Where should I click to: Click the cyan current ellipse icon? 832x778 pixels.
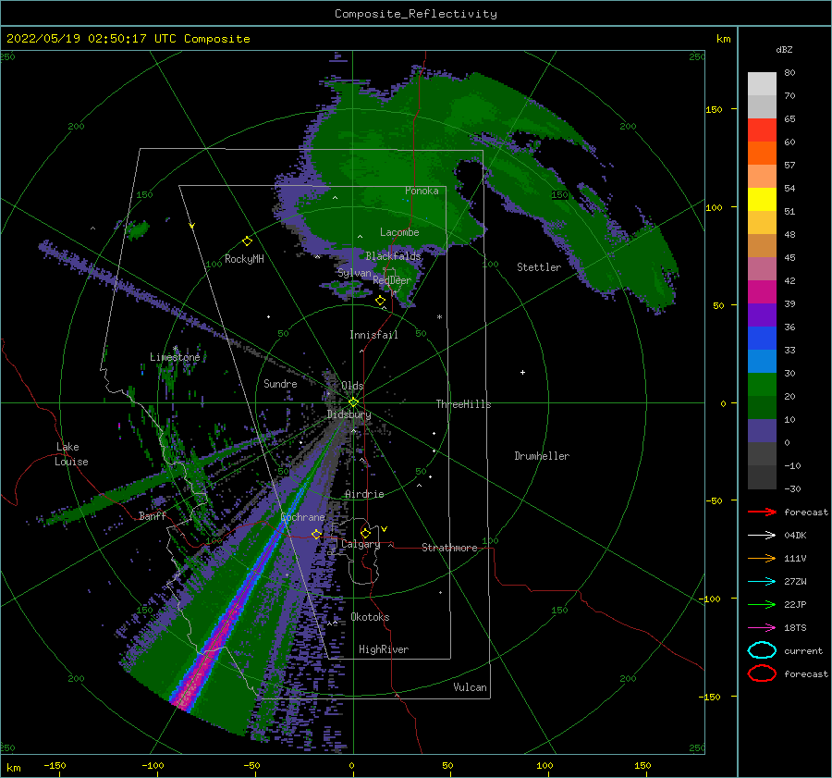[x=762, y=650]
